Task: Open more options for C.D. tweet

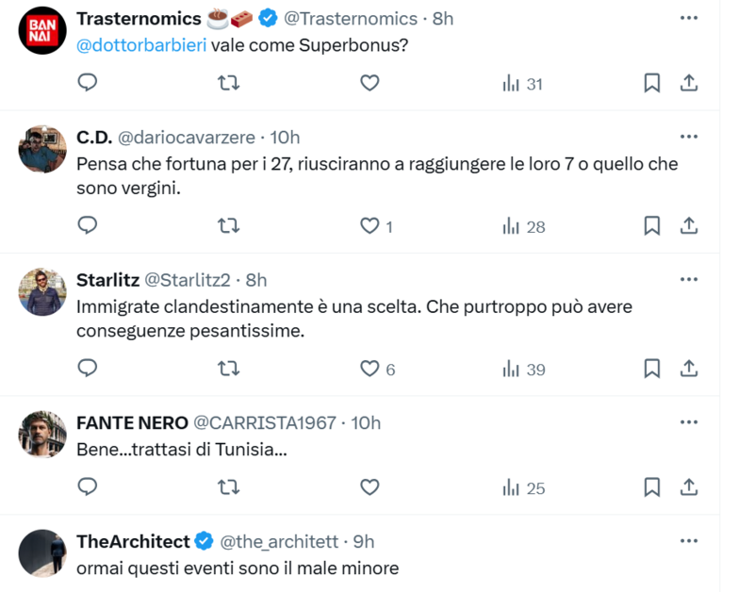Action: pyautogui.click(x=689, y=137)
